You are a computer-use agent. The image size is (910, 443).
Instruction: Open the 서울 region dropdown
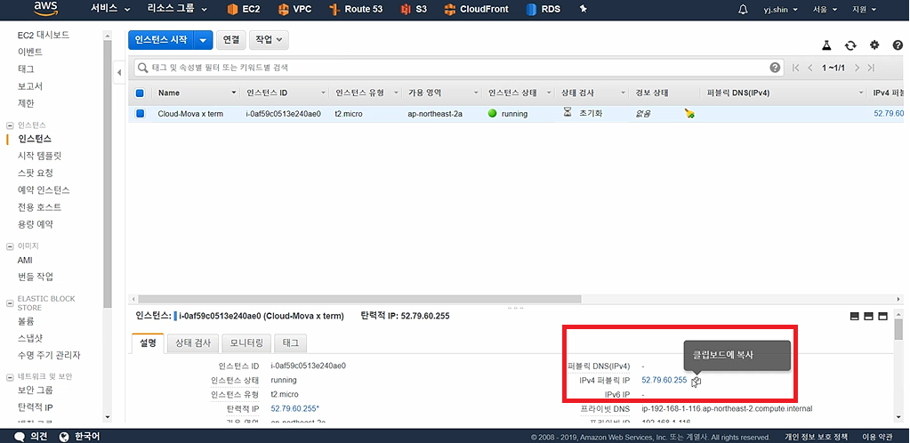(825, 10)
